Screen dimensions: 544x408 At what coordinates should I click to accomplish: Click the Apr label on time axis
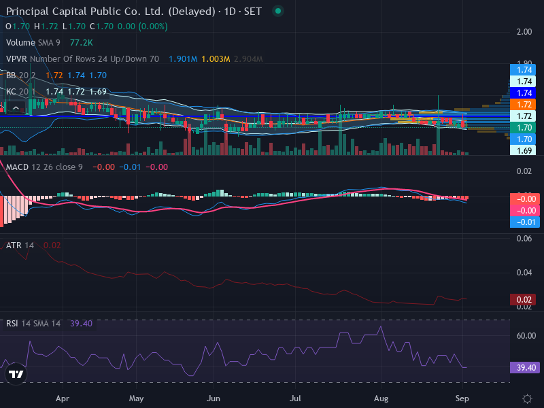[63, 398]
